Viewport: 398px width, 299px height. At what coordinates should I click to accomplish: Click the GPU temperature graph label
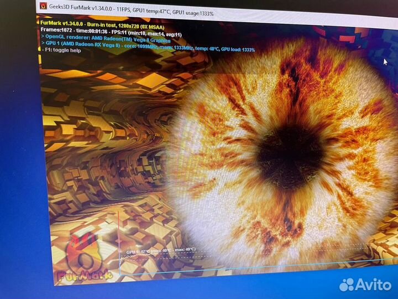[160, 250]
